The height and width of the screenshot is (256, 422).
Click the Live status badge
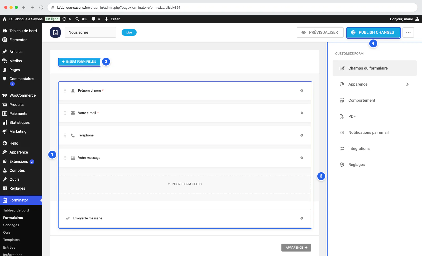click(x=129, y=32)
